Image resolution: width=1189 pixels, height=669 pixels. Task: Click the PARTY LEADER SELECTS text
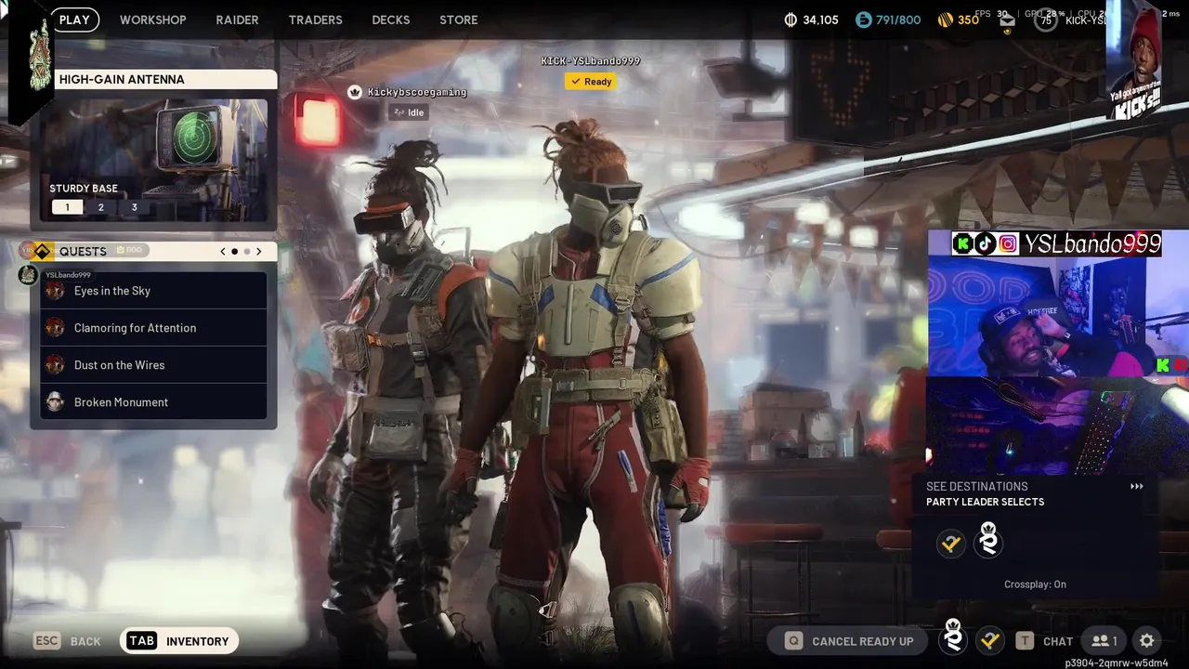pyautogui.click(x=985, y=502)
